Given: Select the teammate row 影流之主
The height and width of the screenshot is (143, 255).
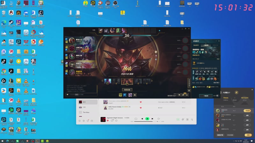Looking at the screenshot, I should (80, 40).
